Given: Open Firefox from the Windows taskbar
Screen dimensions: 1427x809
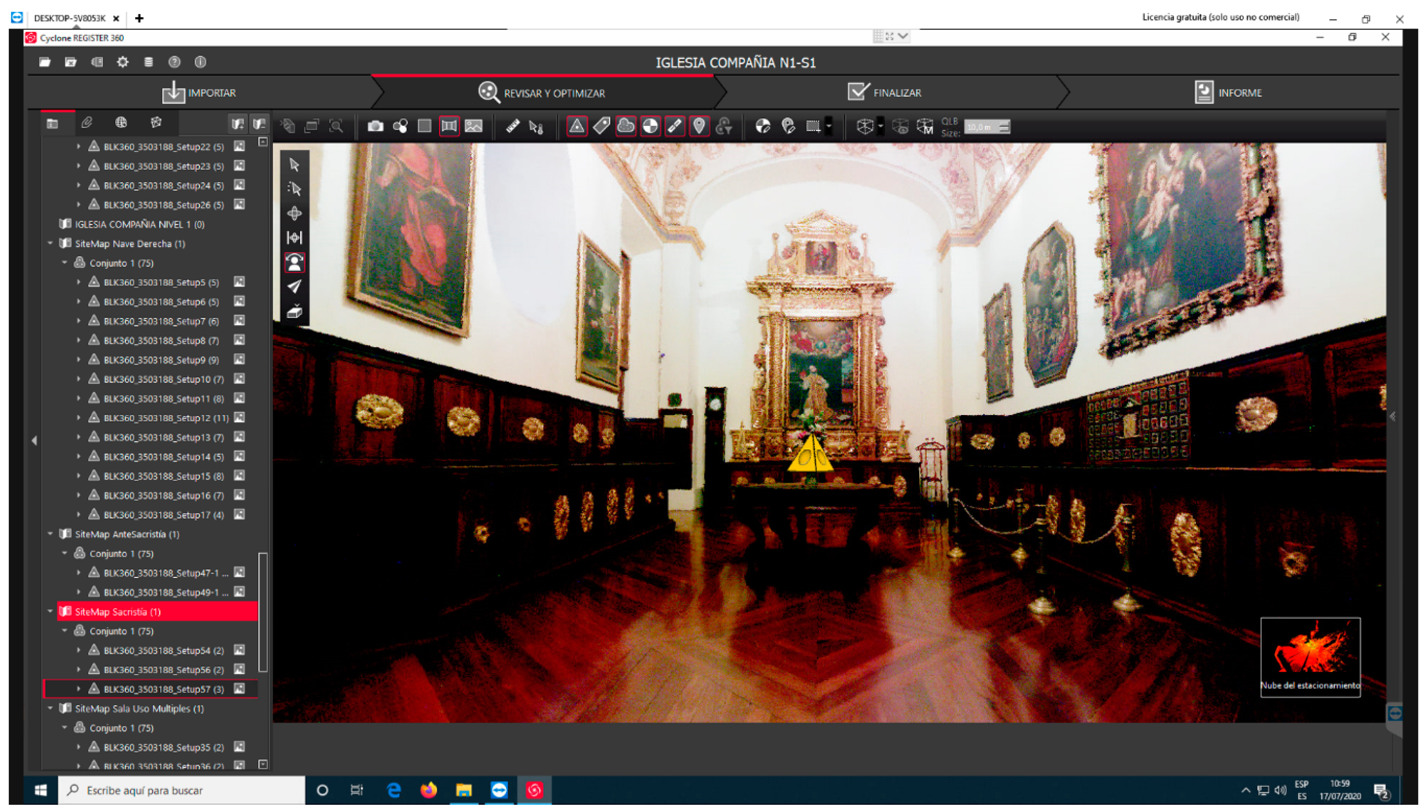Looking at the screenshot, I should (x=428, y=790).
